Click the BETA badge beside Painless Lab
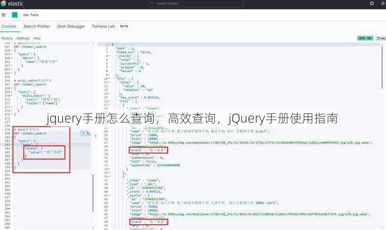The width and height of the screenshot is (386, 230). [124, 26]
